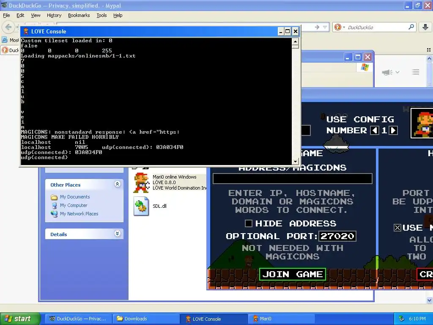The image size is (433, 325).
Task: Open search engine selector dropdown arrow
Action: click(344, 27)
